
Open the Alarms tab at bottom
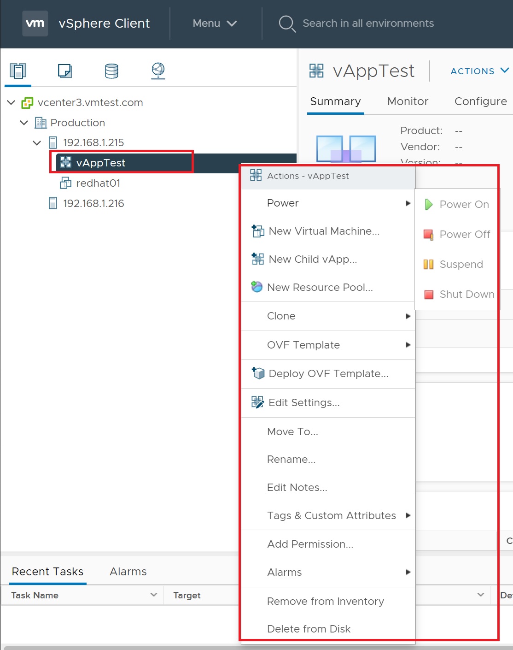[128, 572]
